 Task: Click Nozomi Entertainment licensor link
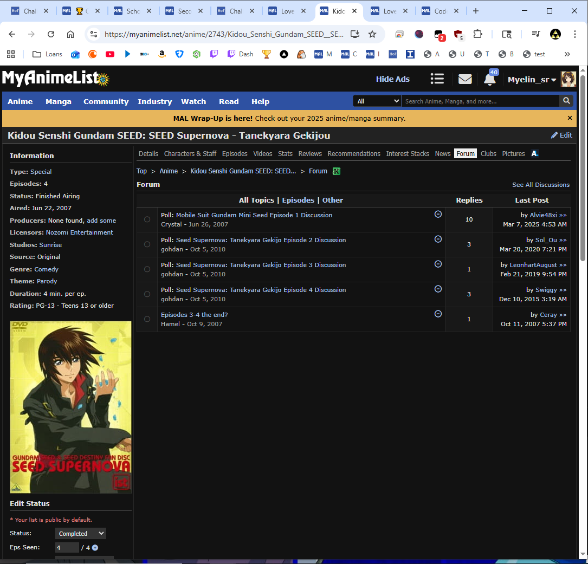[79, 232]
